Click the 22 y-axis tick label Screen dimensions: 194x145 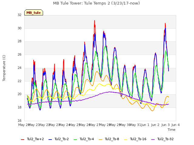19,81
